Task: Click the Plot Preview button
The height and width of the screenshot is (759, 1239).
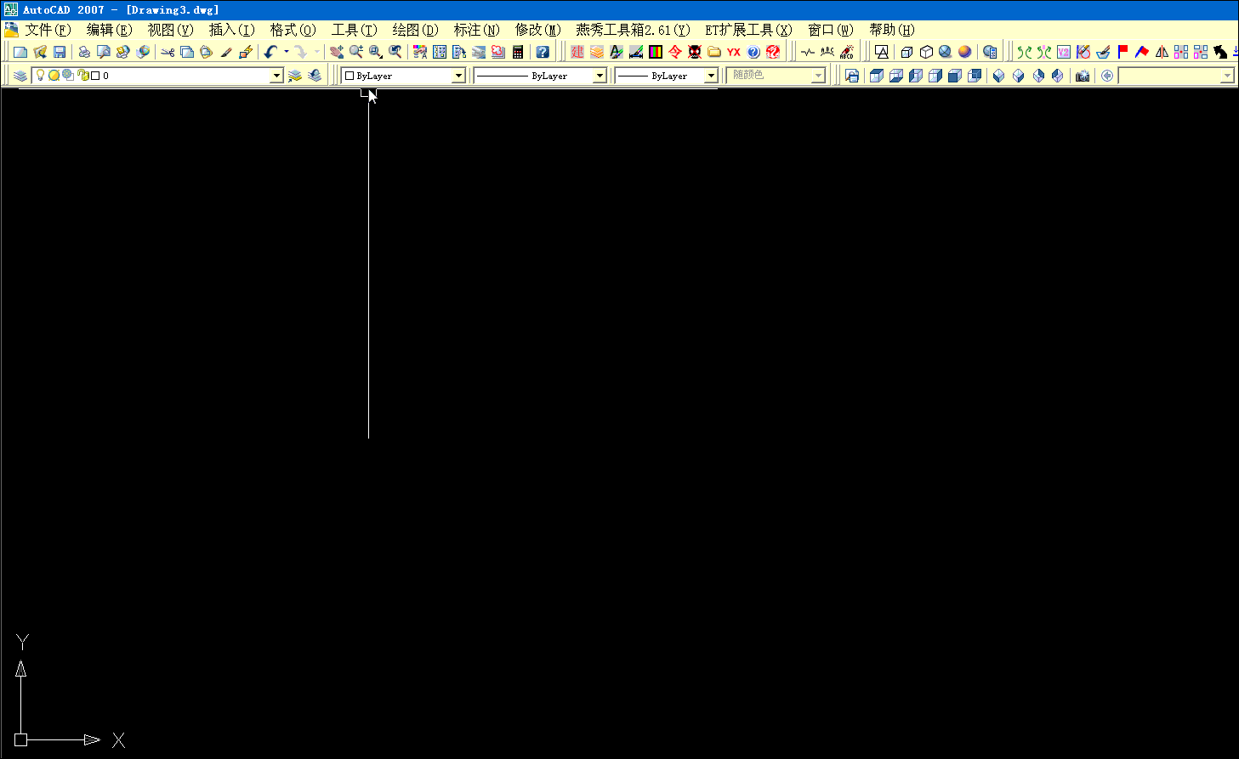Action: pos(104,51)
